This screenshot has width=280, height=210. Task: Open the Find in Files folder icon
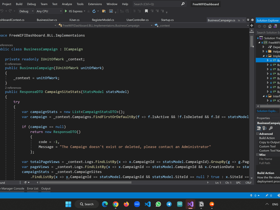(x=104, y=11)
